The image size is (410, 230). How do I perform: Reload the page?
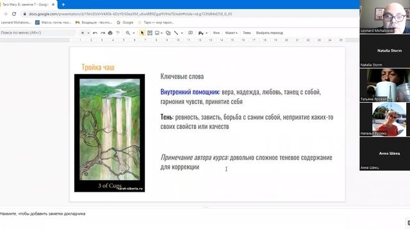tap(14, 14)
